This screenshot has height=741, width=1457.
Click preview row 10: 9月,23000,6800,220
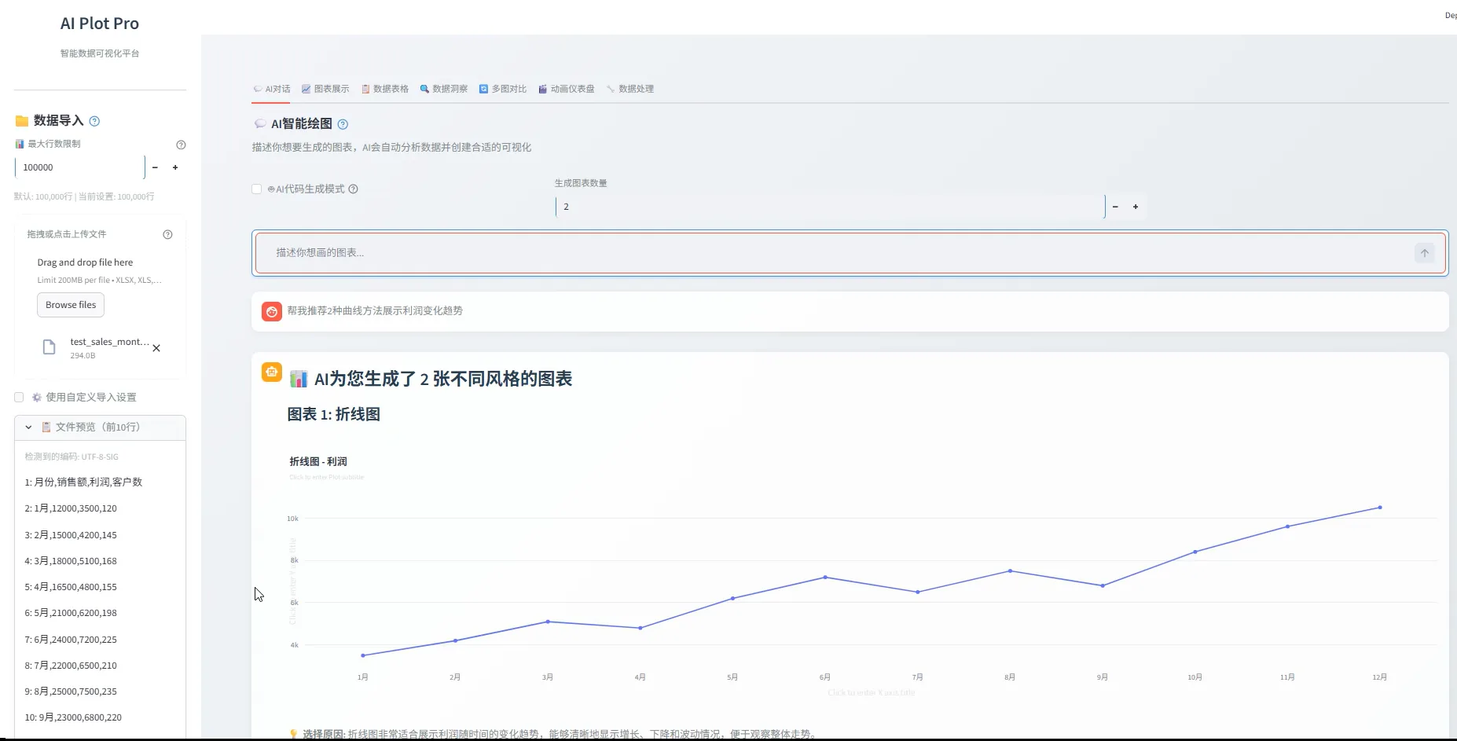click(73, 717)
